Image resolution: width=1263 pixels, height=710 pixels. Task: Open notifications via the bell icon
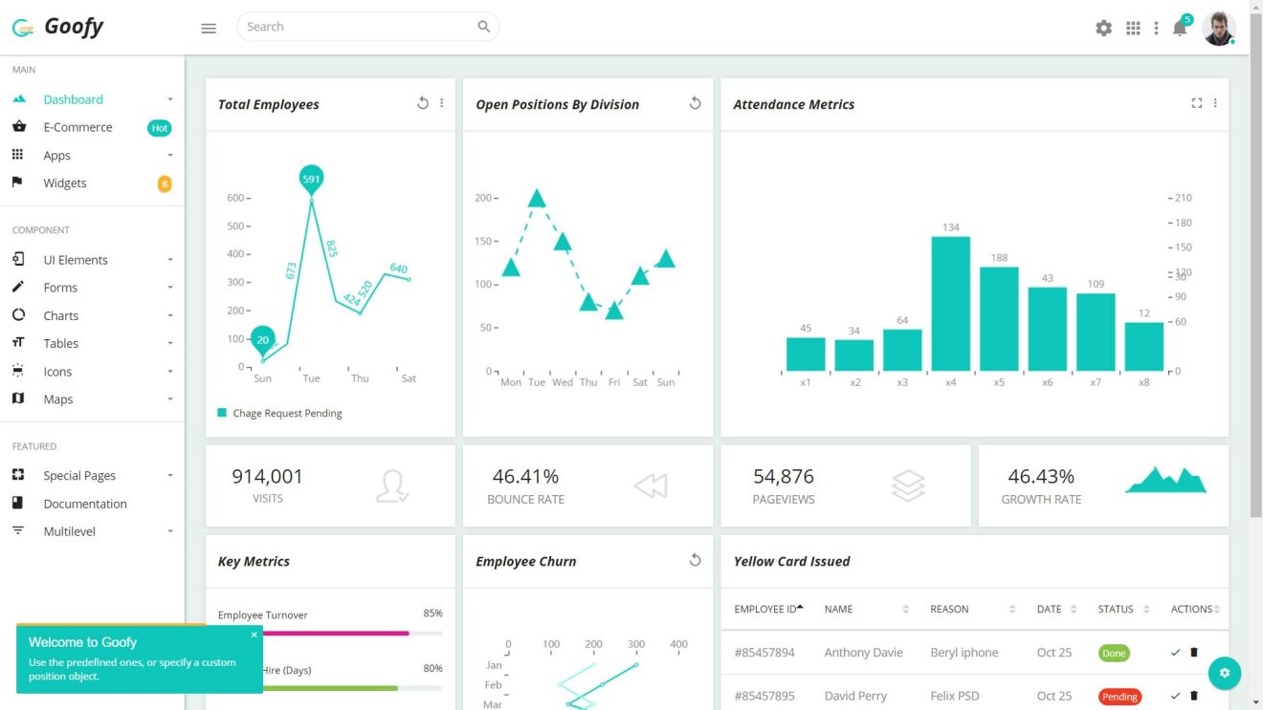tap(1180, 28)
